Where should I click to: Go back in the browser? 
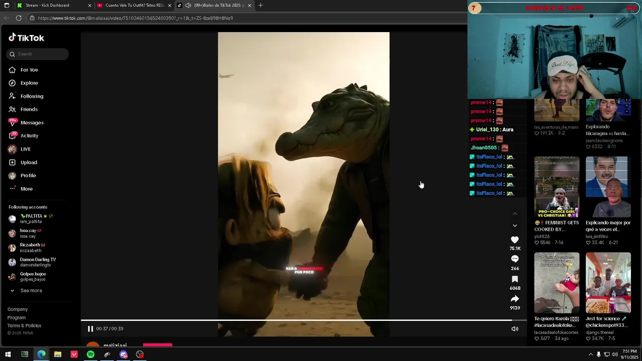[7, 18]
